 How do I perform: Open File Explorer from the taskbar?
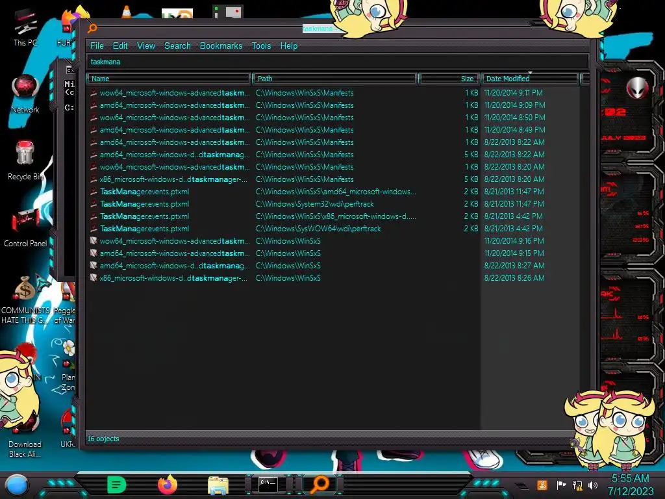(218, 485)
